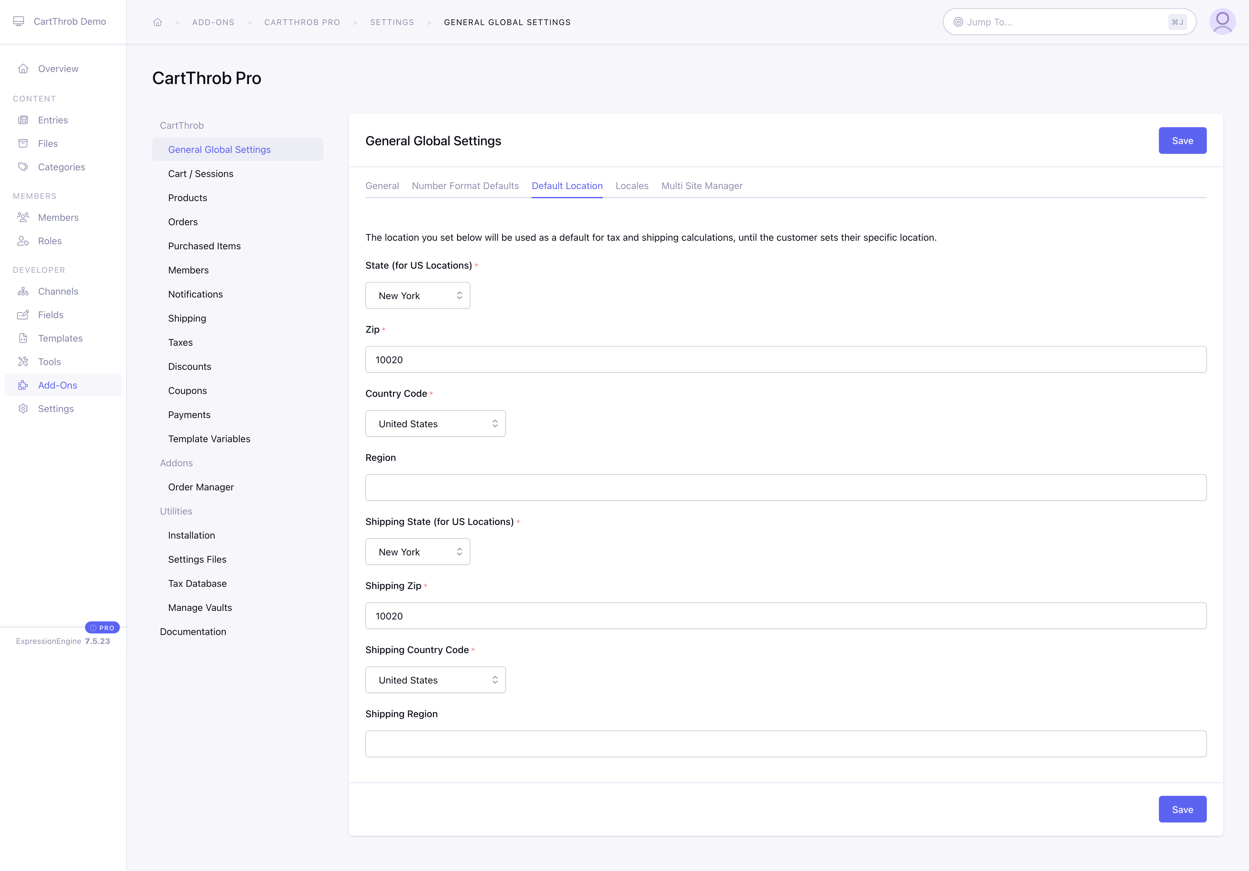Click the Templates file icon

pyautogui.click(x=23, y=338)
